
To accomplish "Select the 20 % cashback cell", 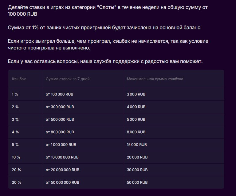I will tap(16, 170).
